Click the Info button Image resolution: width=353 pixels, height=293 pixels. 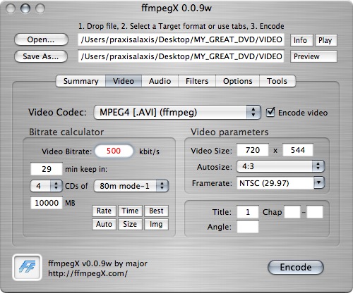(x=301, y=40)
